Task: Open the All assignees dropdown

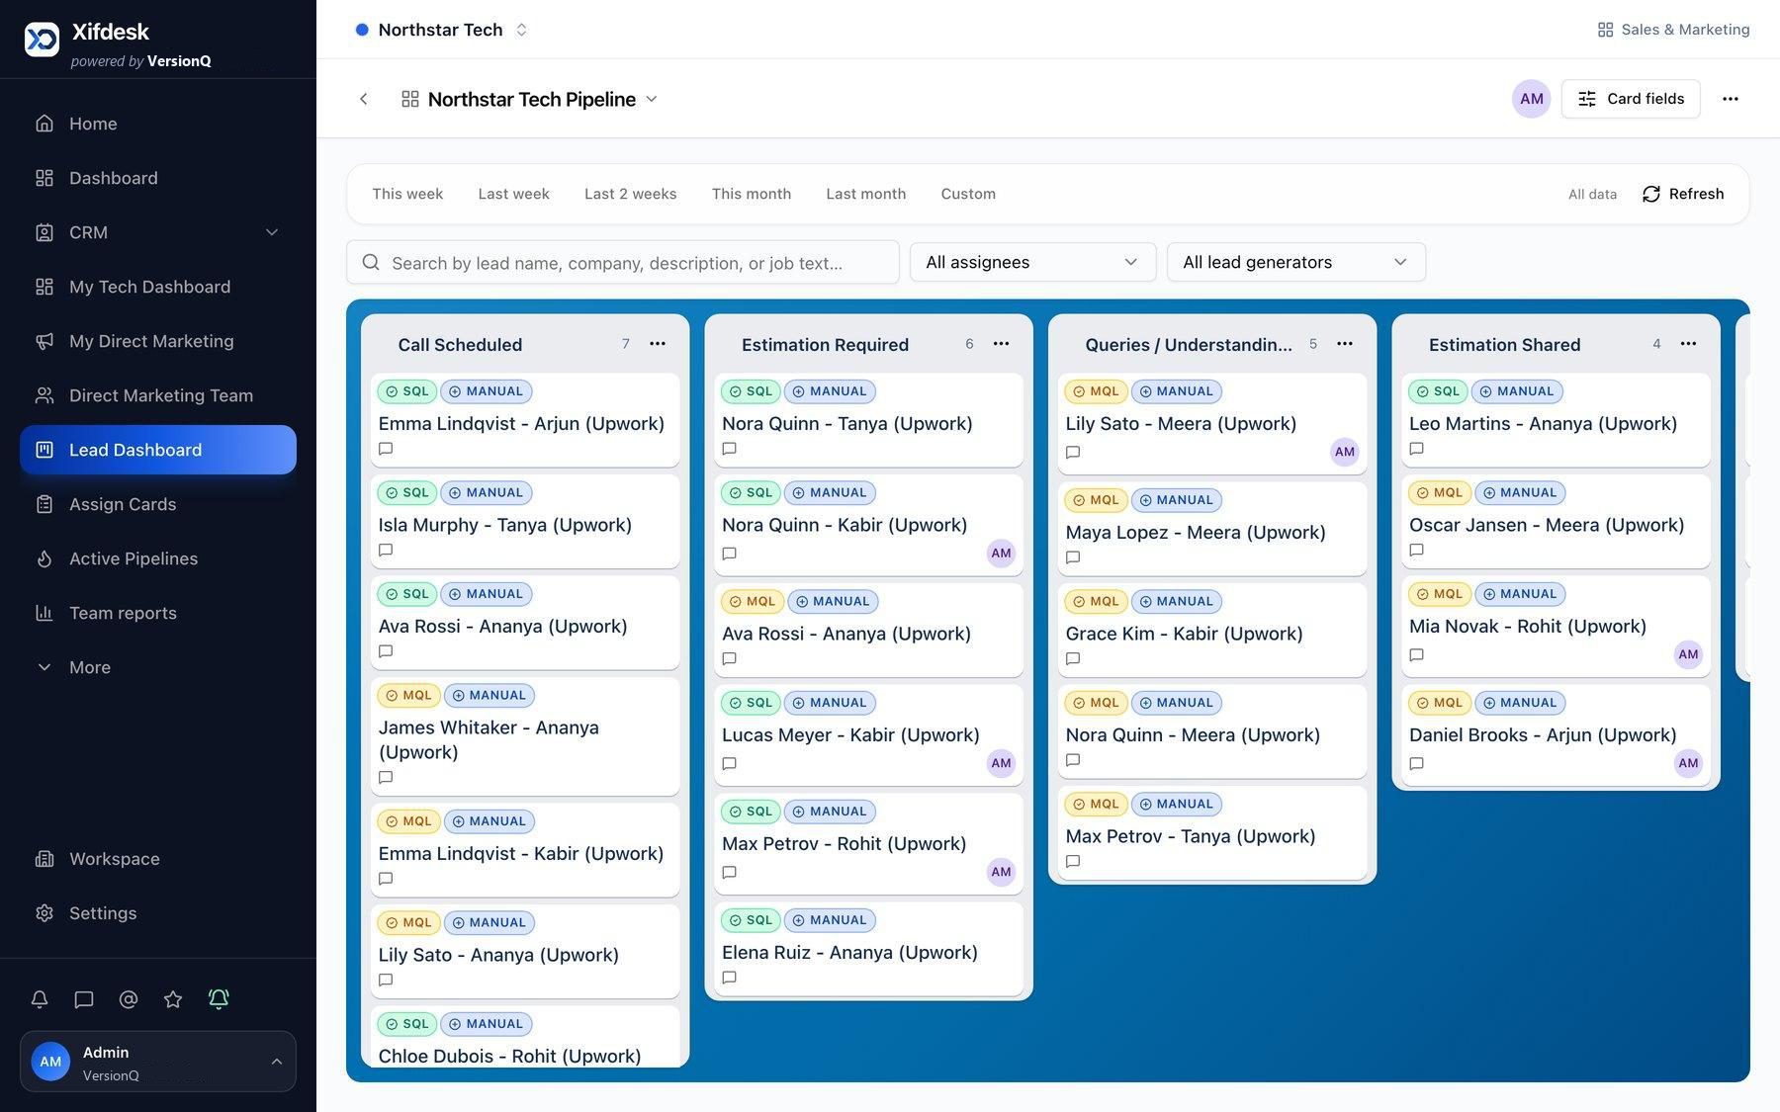Action: 1032,262
